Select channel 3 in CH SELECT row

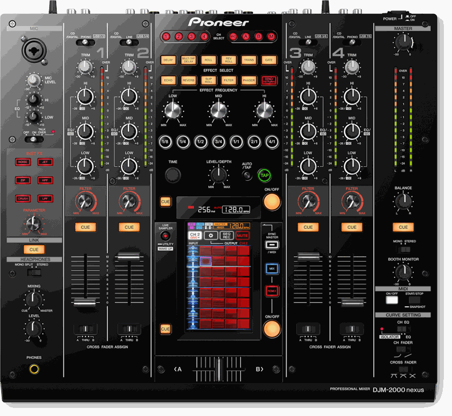(x=192, y=36)
